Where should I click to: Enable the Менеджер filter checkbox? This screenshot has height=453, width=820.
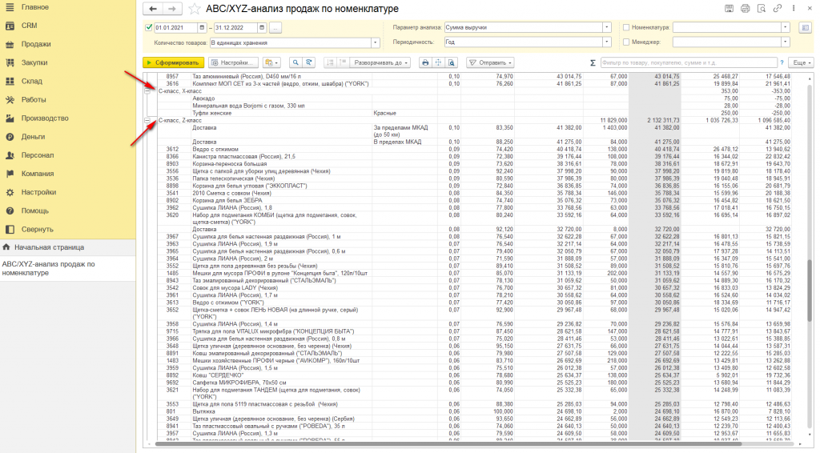tap(626, 42)
